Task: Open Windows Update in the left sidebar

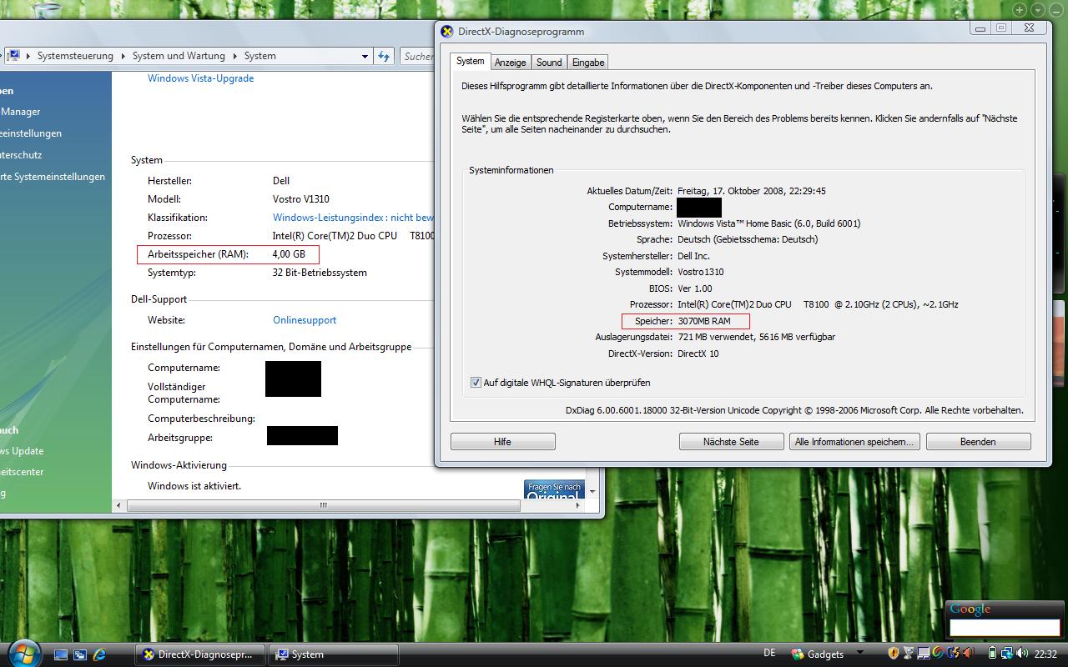Action: pyautogui.click(x=22, y=451)
